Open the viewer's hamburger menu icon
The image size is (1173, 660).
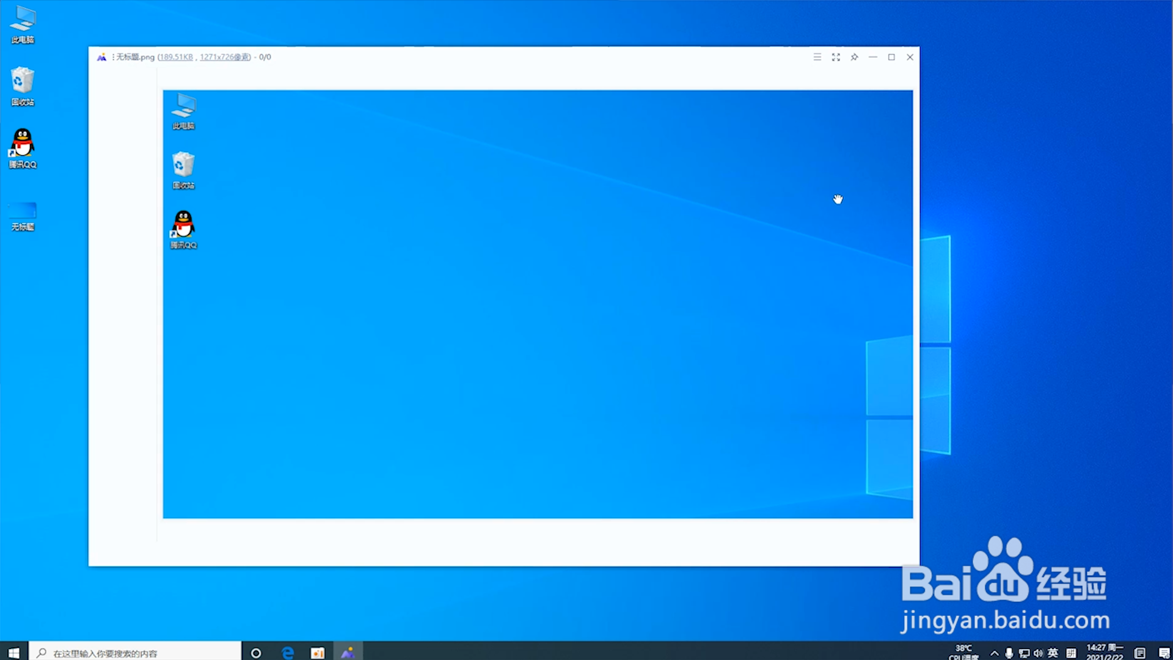click(817, 57)
